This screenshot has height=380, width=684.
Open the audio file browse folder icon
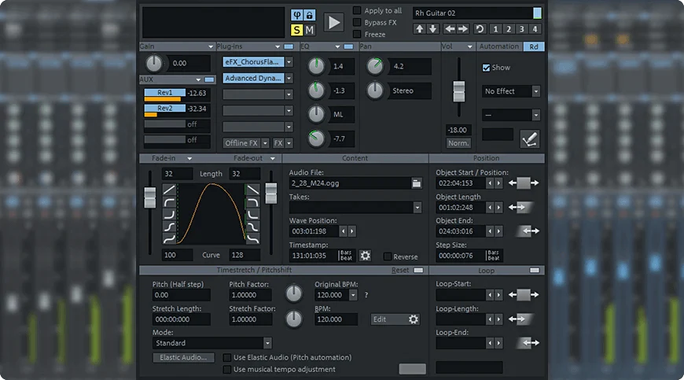pos(417,183)
